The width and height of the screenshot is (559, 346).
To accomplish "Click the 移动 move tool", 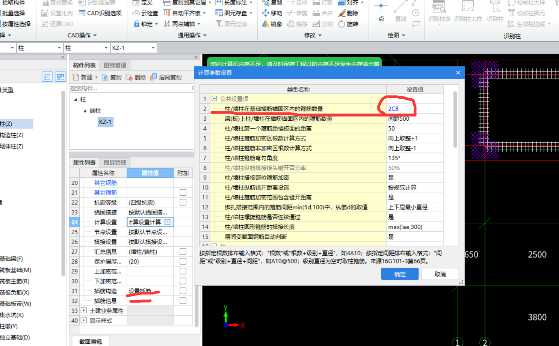I will (x=272, y=13).
